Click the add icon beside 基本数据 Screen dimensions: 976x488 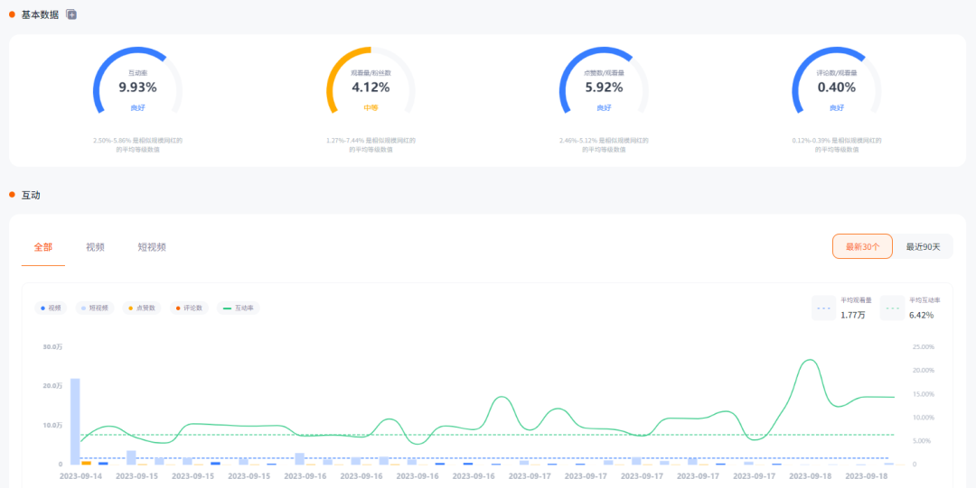(71, 14)
